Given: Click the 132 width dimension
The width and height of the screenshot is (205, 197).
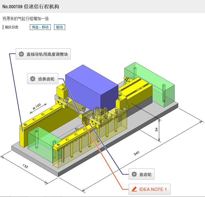Looking at the screenshot, I should [25, 166].
